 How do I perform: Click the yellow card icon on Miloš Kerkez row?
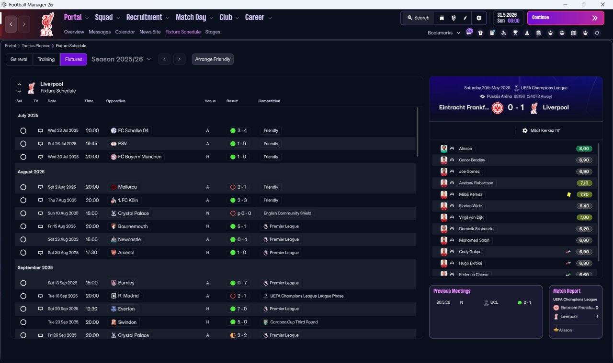click(568, 194)
